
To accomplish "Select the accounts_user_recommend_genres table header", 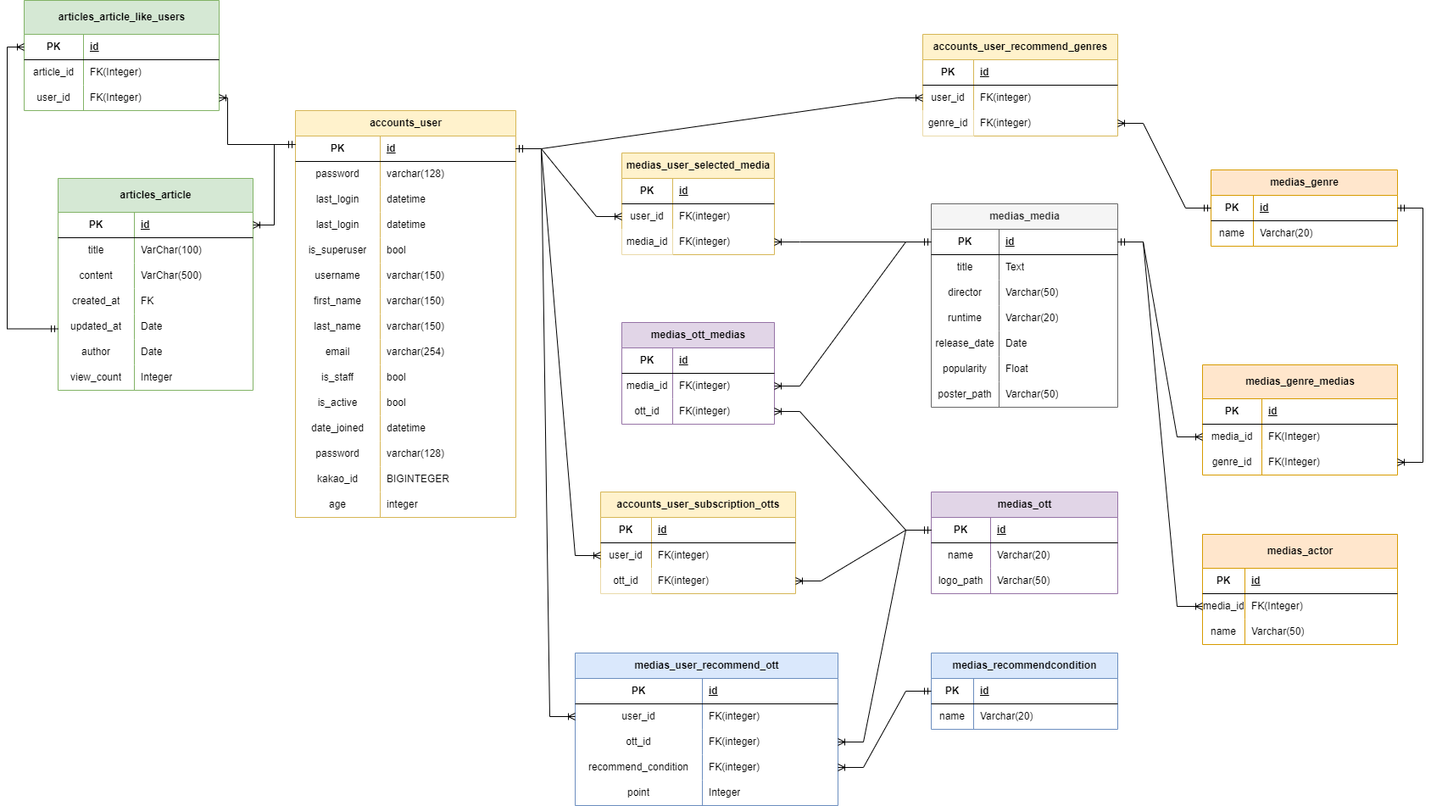I will coord(1020,47).
